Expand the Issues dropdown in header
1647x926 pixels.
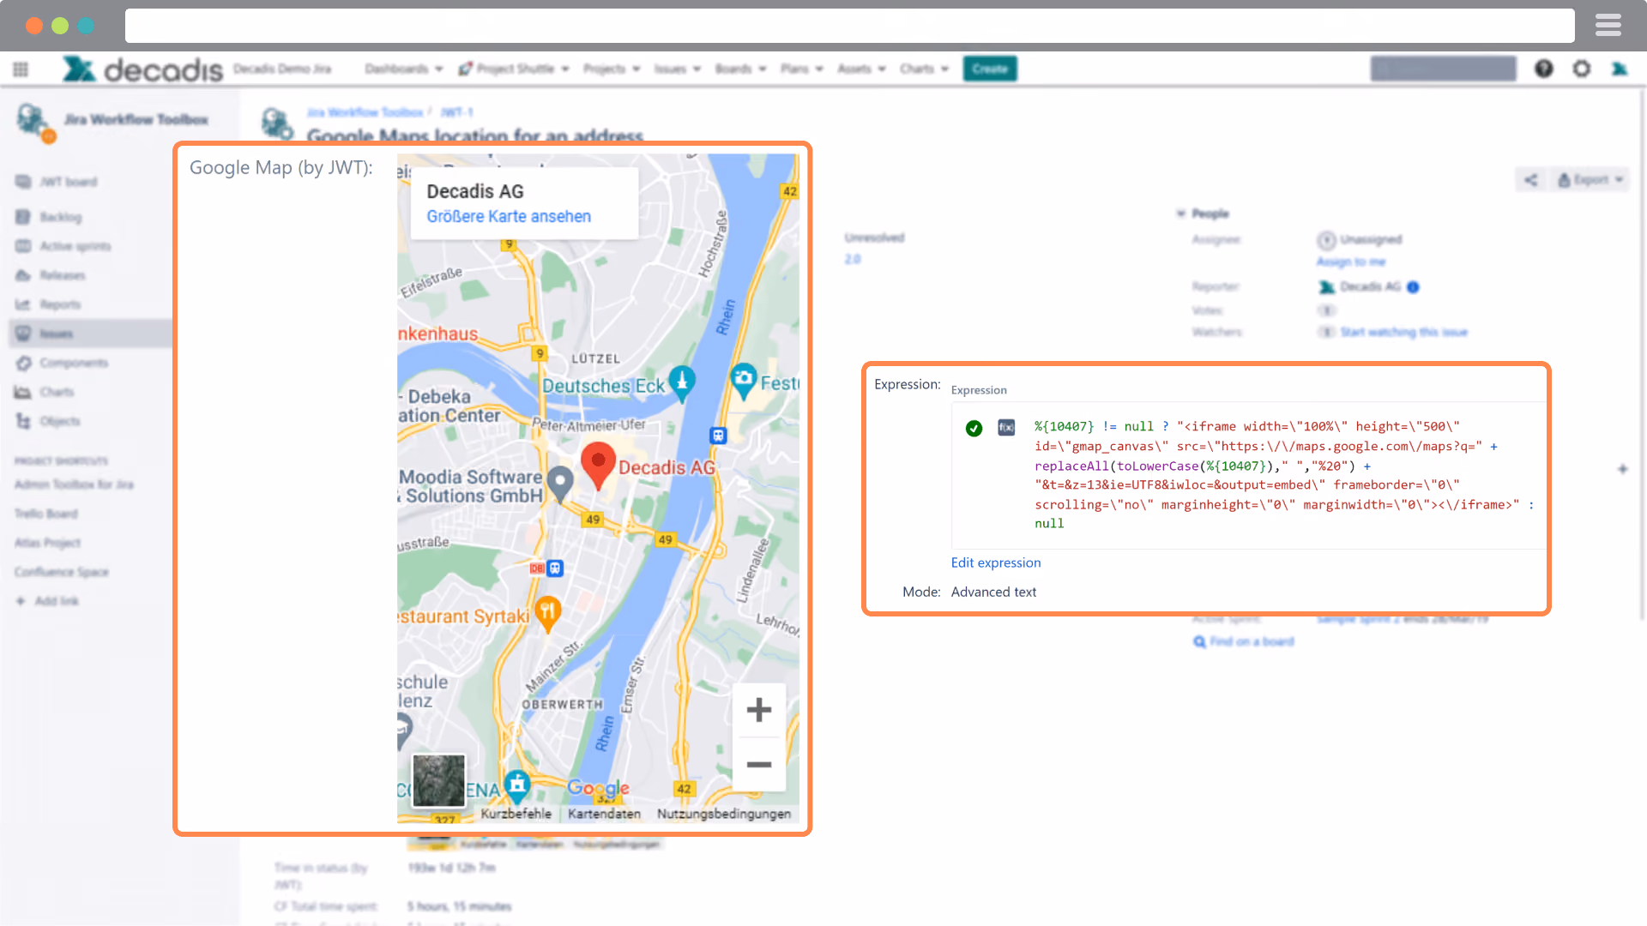pyautogui.click(x=678, y=69)
